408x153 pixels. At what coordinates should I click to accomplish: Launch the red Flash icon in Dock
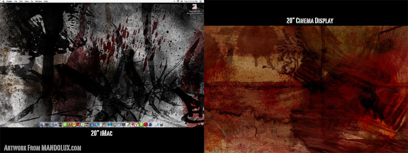click(x=146, y=124)
